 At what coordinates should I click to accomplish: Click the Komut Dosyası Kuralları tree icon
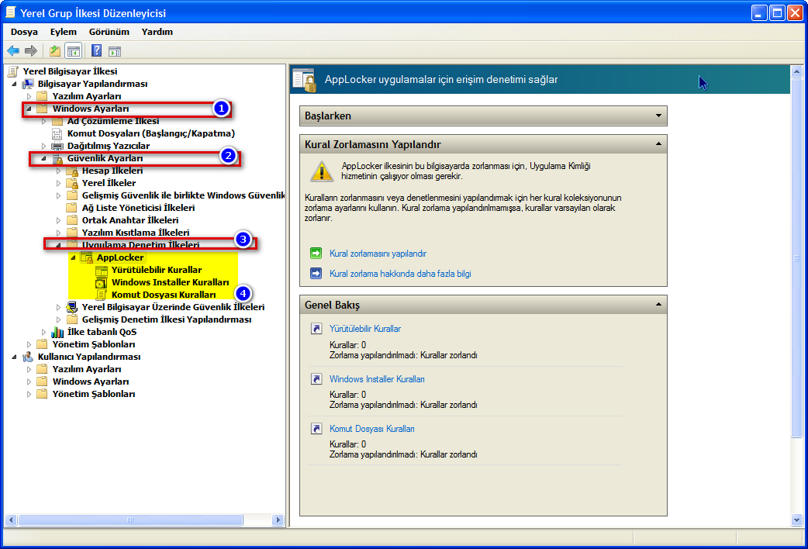(x=102, y=295)
